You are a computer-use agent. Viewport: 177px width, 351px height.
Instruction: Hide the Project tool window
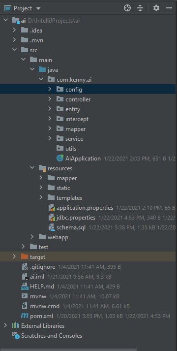tap(169, 8)
